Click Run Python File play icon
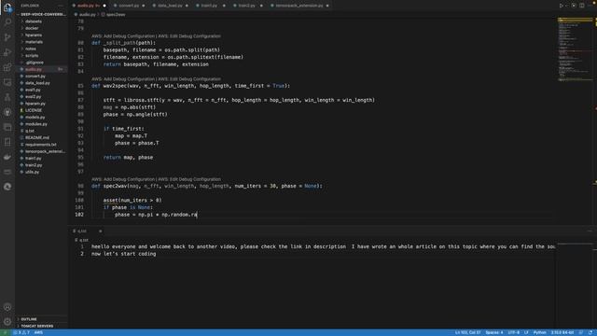The height and width of the screenshot is (336, 597). coord(562,6)
